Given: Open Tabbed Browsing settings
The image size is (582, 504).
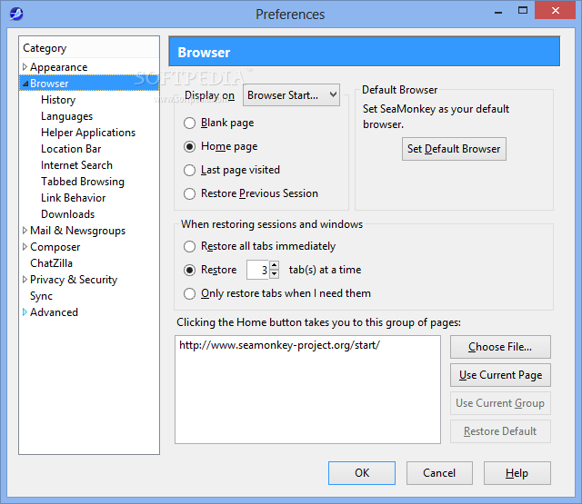Looking at the screenshot, I should [x=83, y=182].
